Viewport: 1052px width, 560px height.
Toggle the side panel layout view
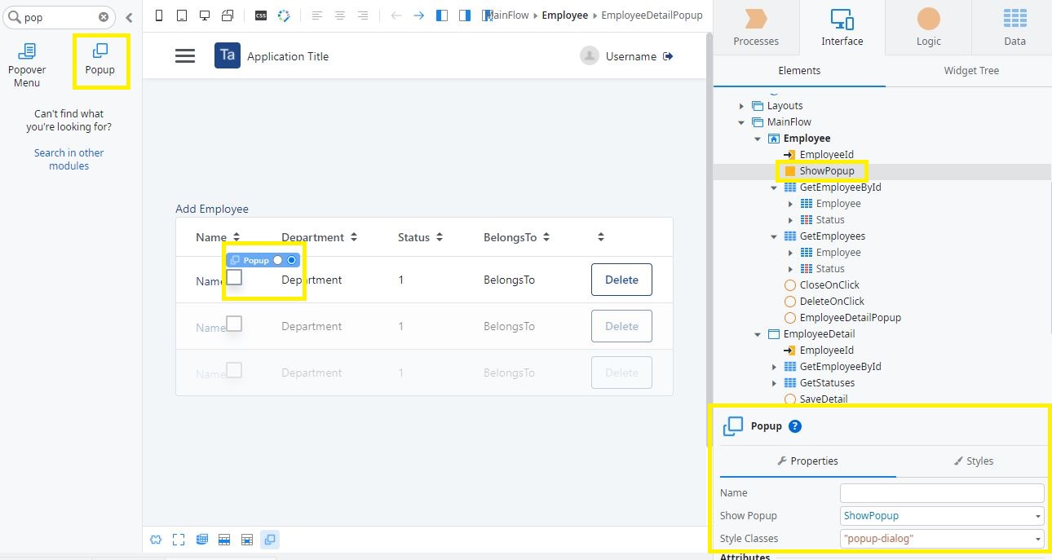tap(440, 15)
